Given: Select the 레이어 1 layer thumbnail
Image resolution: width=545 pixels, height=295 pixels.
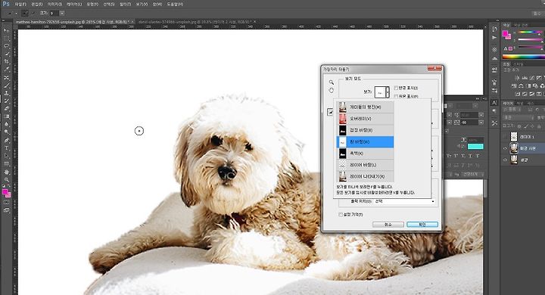Looking at the screenshot, I should (x=514, y=137).
